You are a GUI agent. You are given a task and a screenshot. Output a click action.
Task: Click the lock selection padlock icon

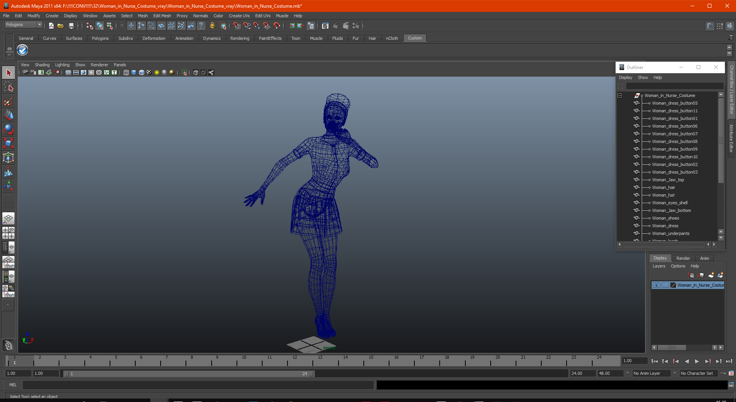(x=212, y=26)
